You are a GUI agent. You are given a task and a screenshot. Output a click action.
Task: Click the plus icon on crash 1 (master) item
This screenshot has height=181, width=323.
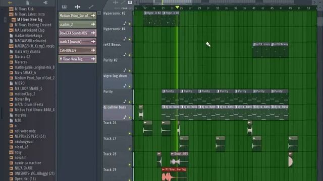pos(93,41)
